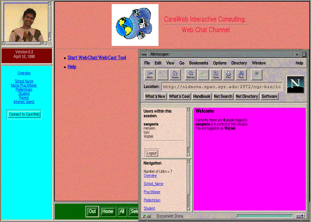Open the Directory menu

[239, 63]
